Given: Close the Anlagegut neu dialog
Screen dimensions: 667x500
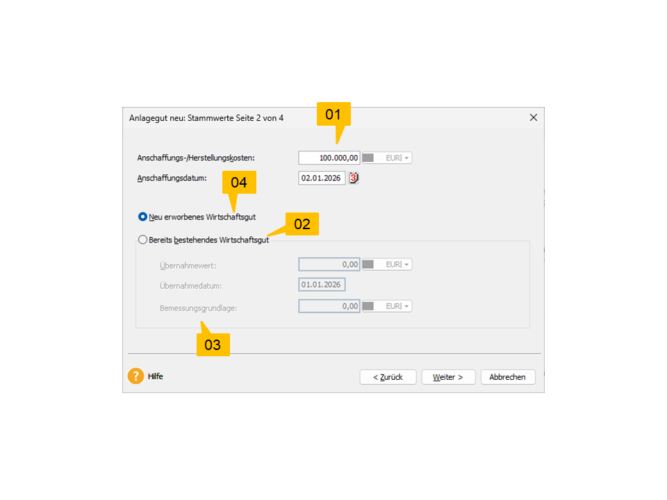Looking at the screenshot, I should point(534,117).
